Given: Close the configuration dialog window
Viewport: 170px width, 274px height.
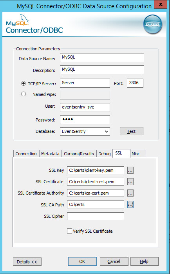Looking at the screenshot, I should [161, 4].
